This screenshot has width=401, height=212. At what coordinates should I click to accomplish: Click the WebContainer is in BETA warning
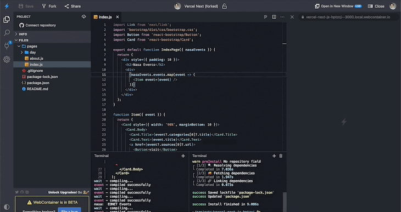coord(52,202)
